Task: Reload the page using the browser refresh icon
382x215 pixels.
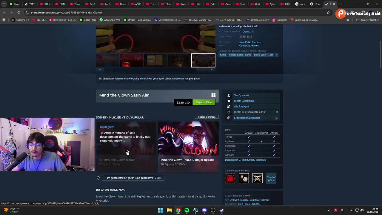Action: click(19, 13)
